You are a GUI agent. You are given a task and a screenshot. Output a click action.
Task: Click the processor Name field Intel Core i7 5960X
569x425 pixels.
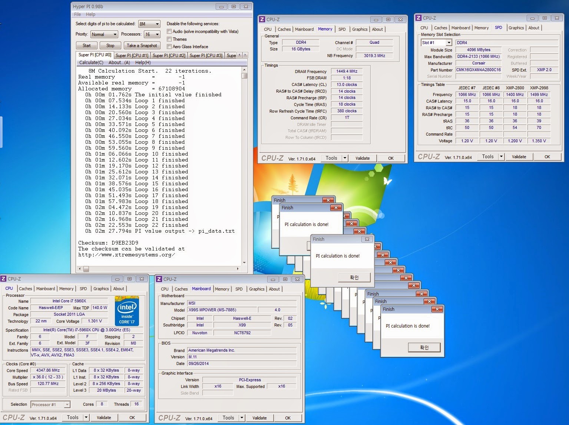tap(69, 301)
